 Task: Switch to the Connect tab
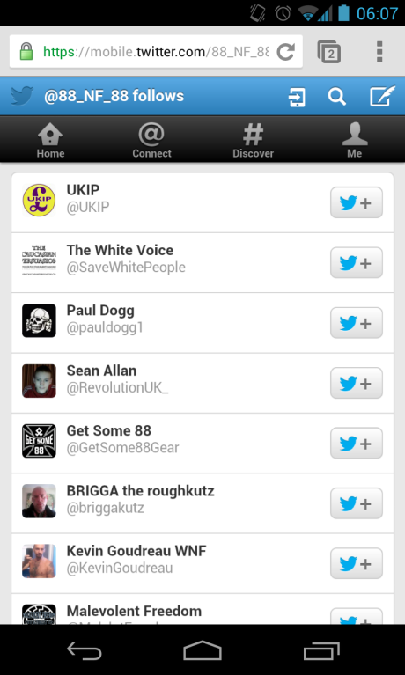(151, 140)
